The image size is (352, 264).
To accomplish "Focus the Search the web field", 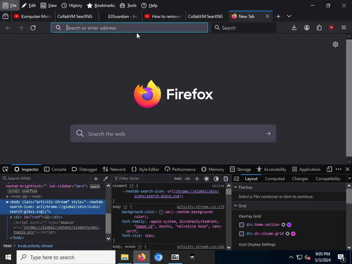I will (173, 134).
